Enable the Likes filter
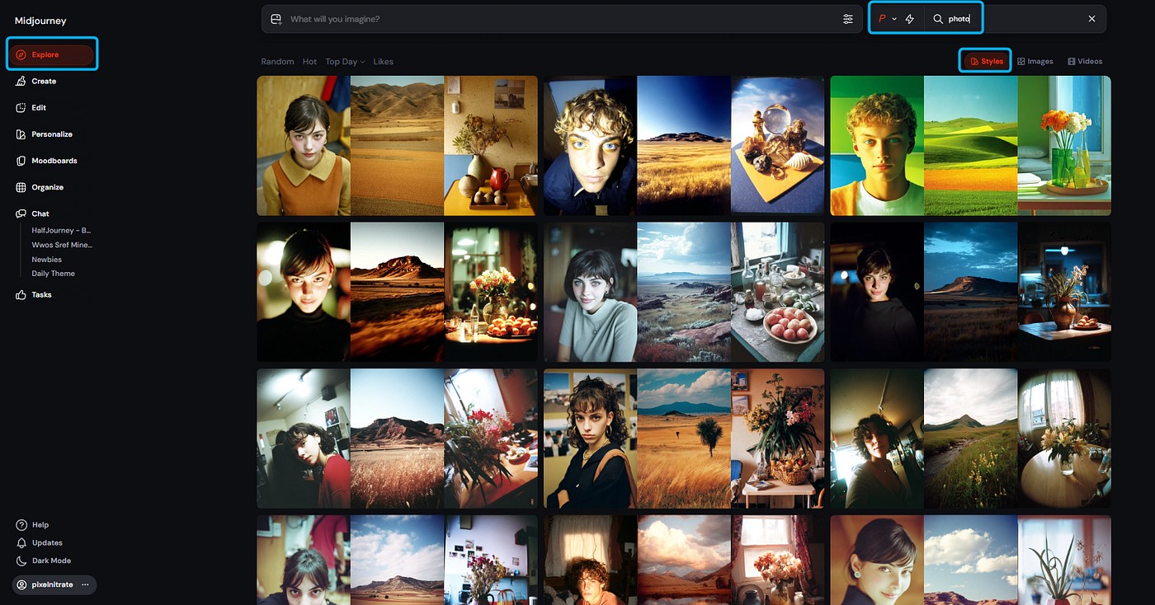The width and height of the screenshot is (1155, 605). tap(383, 61)
